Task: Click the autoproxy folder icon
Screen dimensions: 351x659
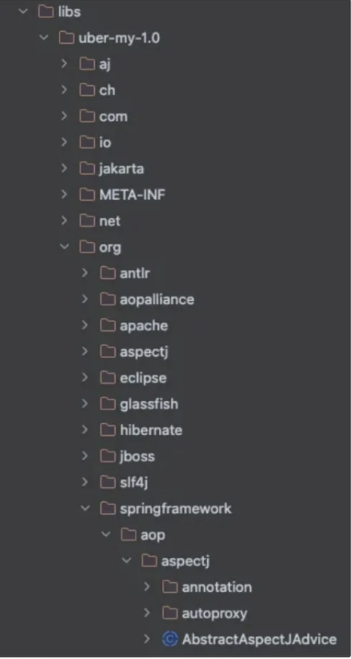Action: pyautogui.click(x=169, y=613)
